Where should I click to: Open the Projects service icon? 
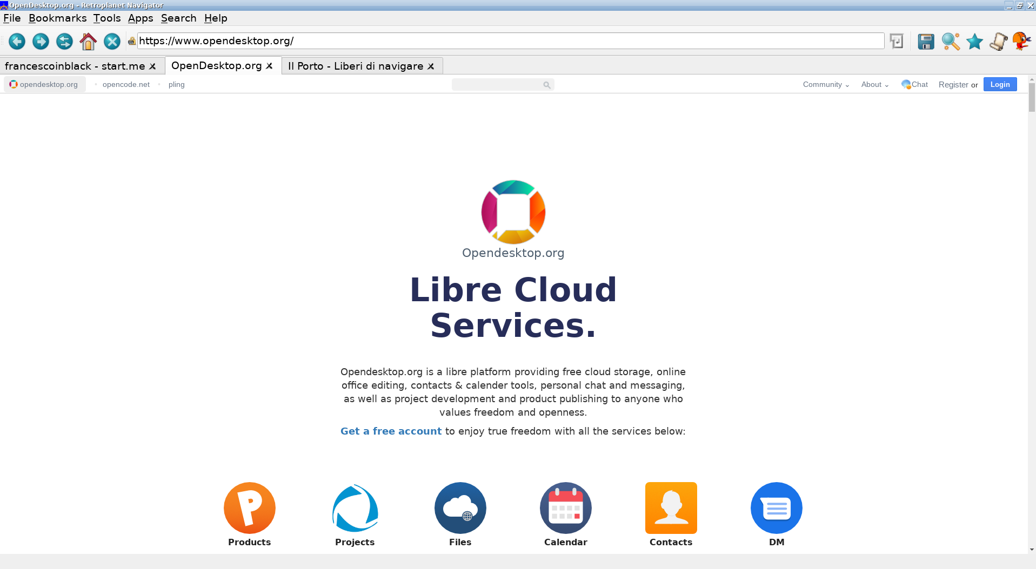[x=355, y=507]
